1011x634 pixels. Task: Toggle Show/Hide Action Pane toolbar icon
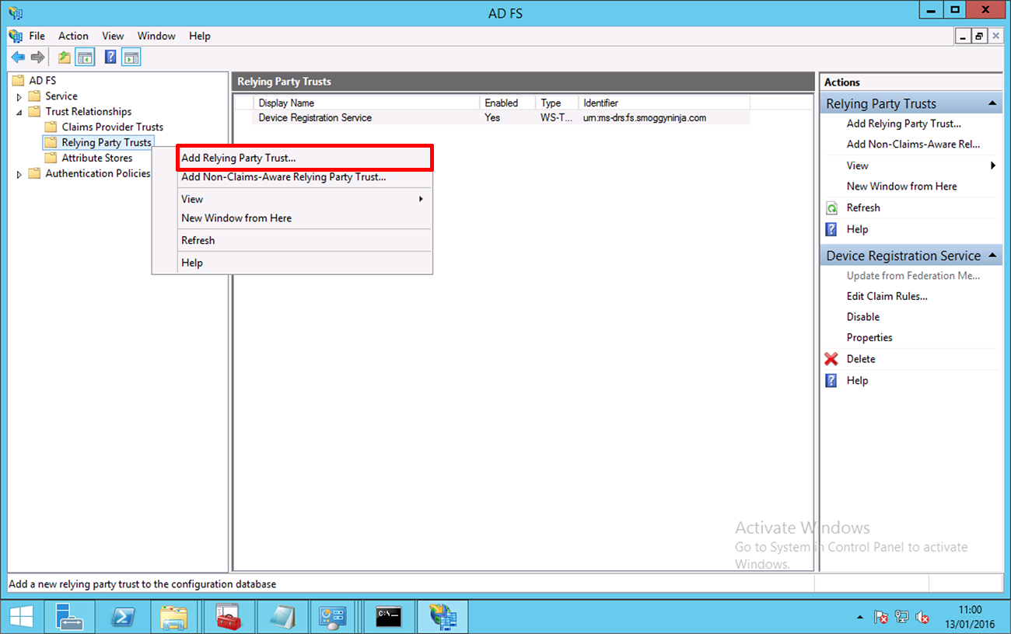131,57
